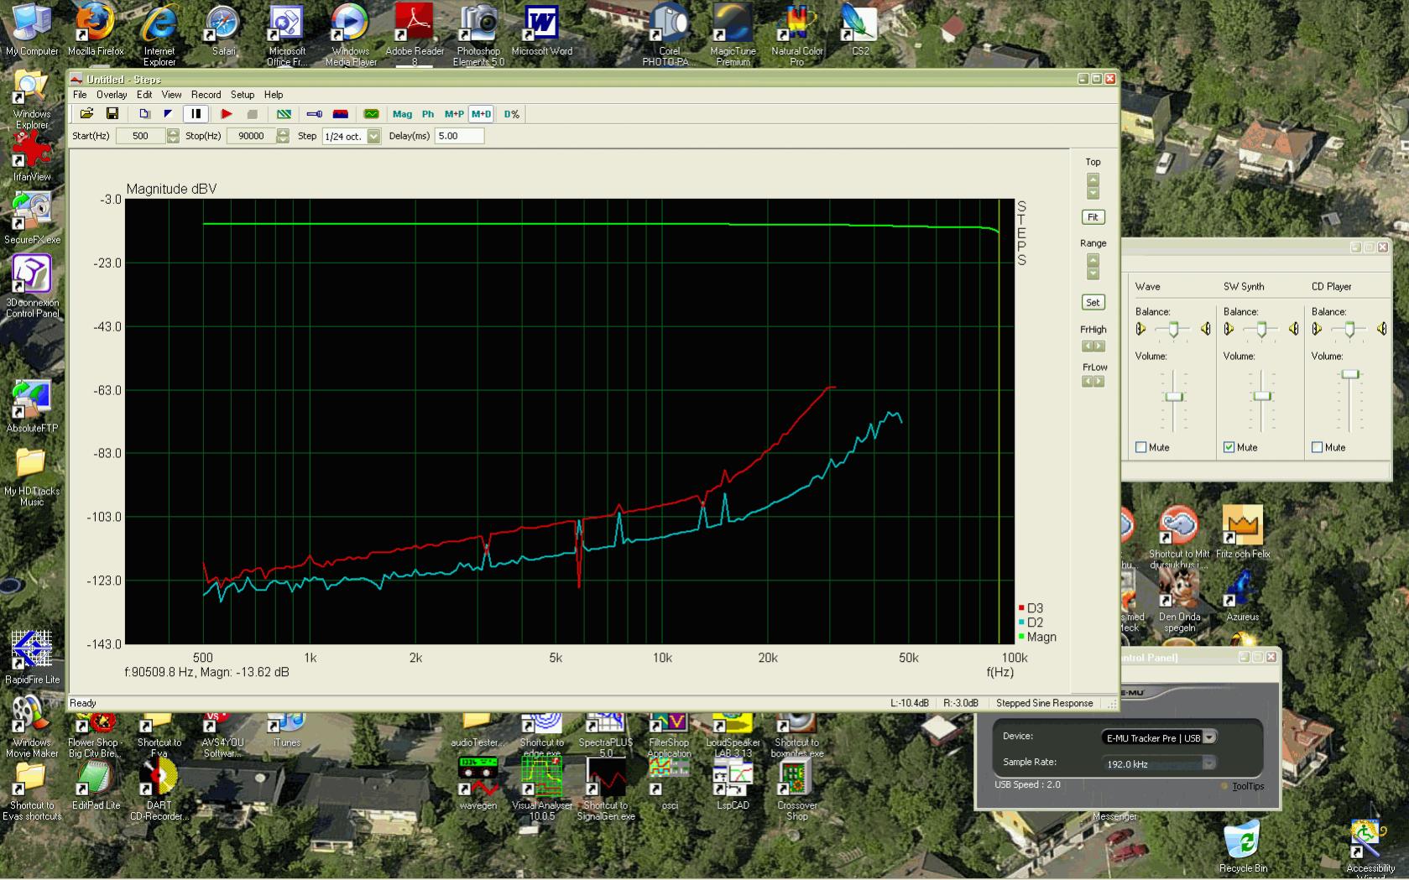
Task: Open the Setup menu
Action: 243,95
